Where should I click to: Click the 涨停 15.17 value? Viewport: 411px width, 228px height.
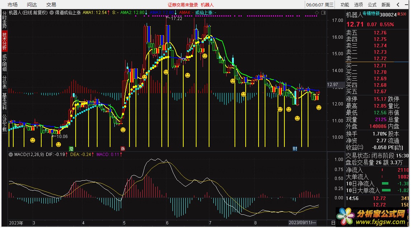(x=380, y=99)
